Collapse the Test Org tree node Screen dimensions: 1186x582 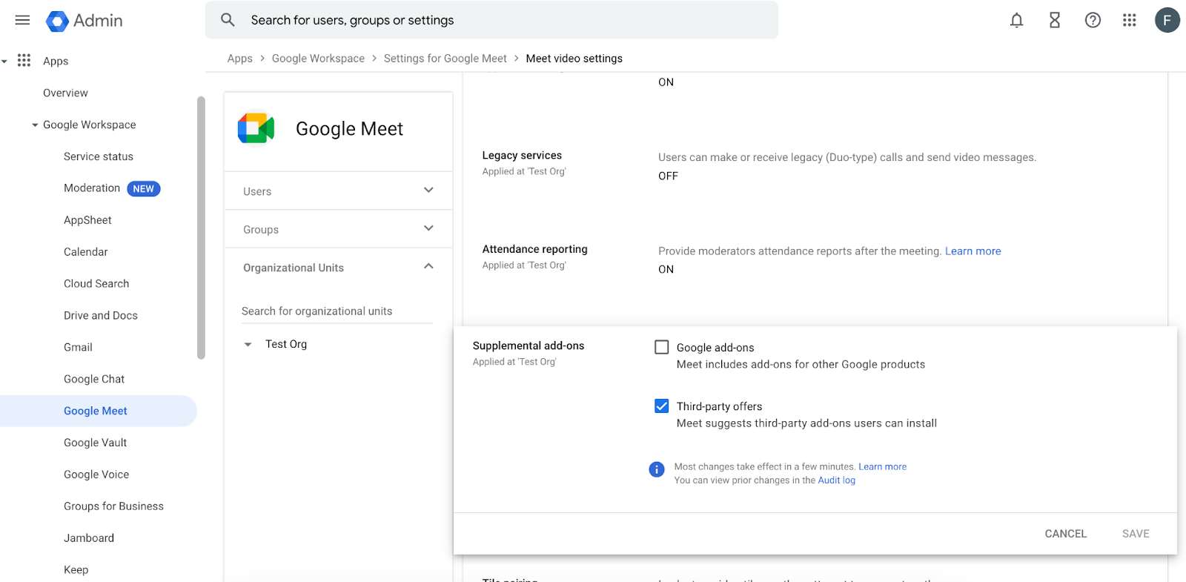[248, 344]
